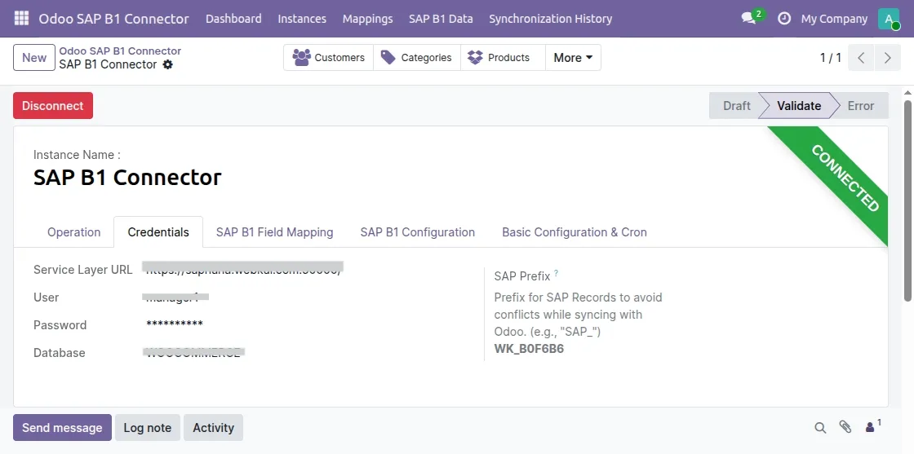Open the Dashboard menu
The image size is (914, 454).
point(233,19)
